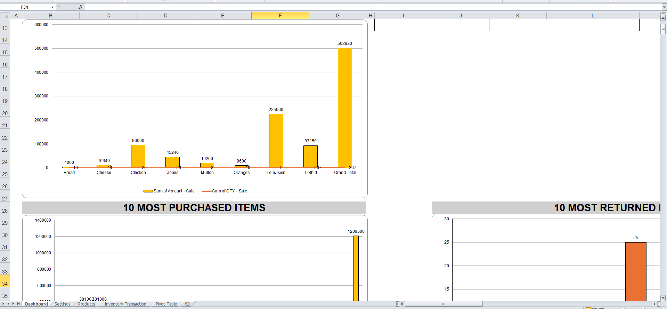The width and height of the screenshot is (667, 309).
Task: Open the Name Box dropdown arrow
Action: pos(52,7)
